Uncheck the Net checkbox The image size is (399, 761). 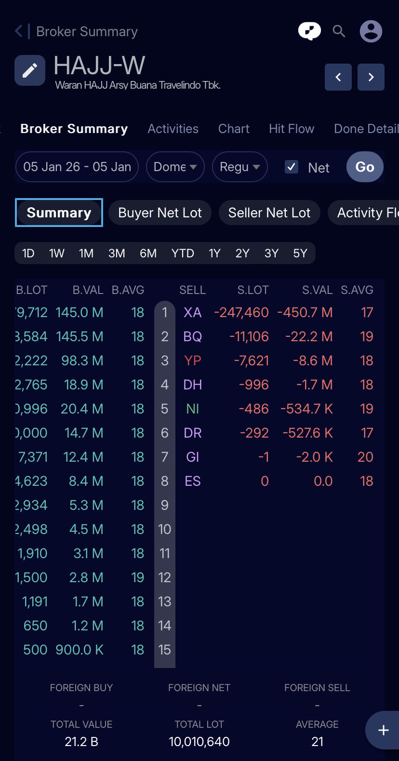[x=292, y=167]
